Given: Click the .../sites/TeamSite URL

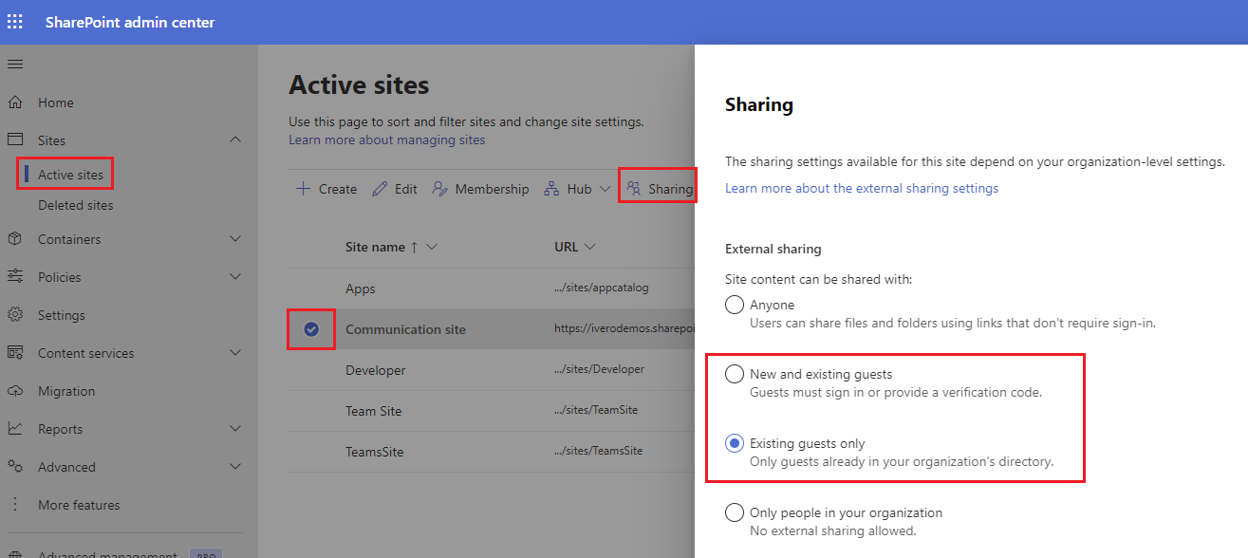Looking at the screenshot, I should pos(596,410).
